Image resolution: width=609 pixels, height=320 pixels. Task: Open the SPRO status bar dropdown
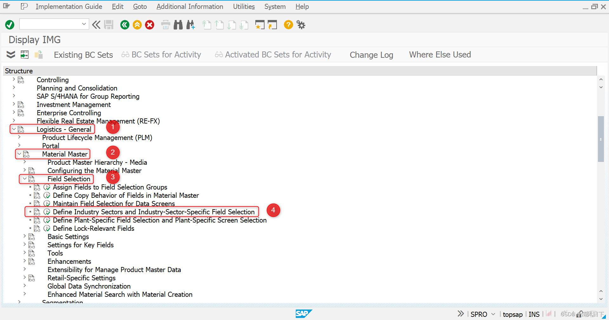pos(493,314)
